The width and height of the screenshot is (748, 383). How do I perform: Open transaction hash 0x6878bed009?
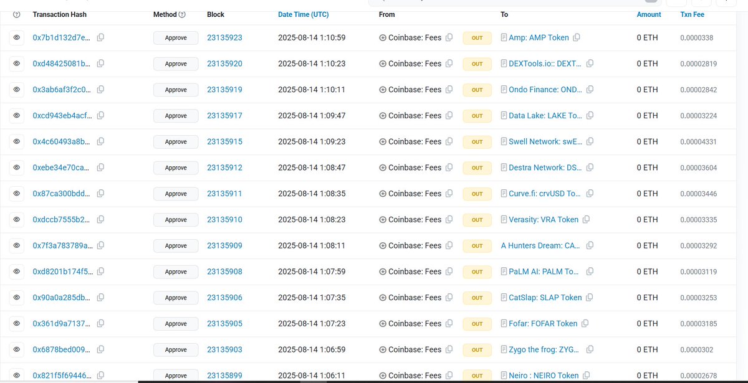(62, 350)
